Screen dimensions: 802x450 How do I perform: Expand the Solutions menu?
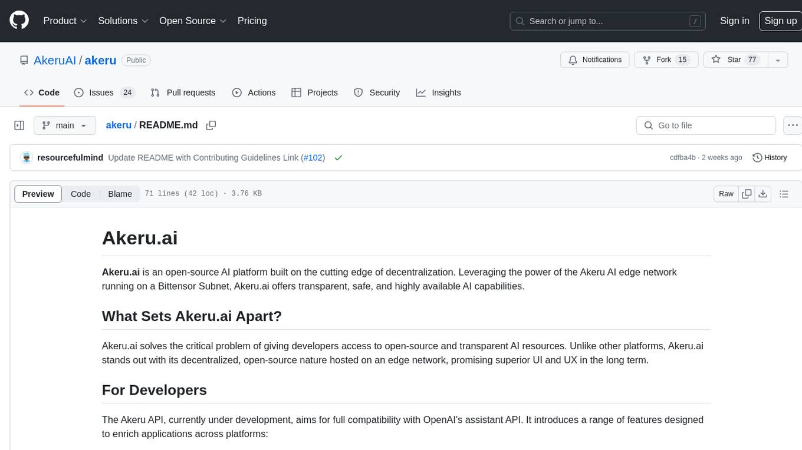123,21
